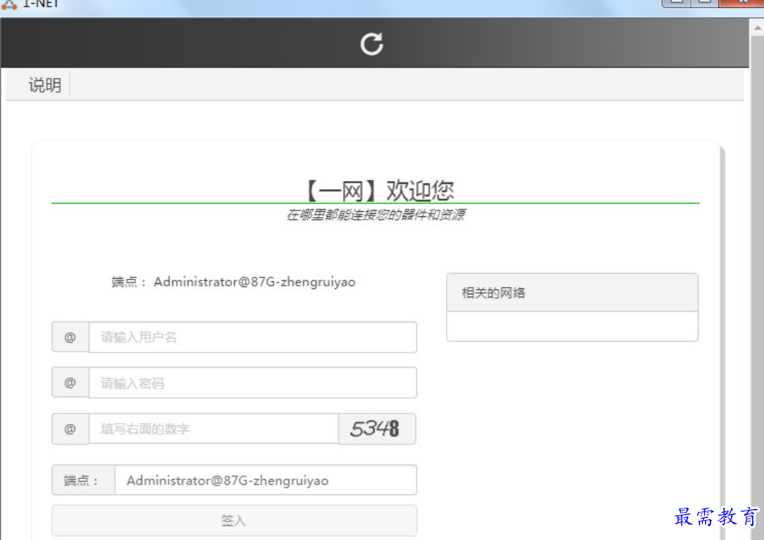Click the endpoint field Administrator@87G-zhengruiyao

pos(266,480)
